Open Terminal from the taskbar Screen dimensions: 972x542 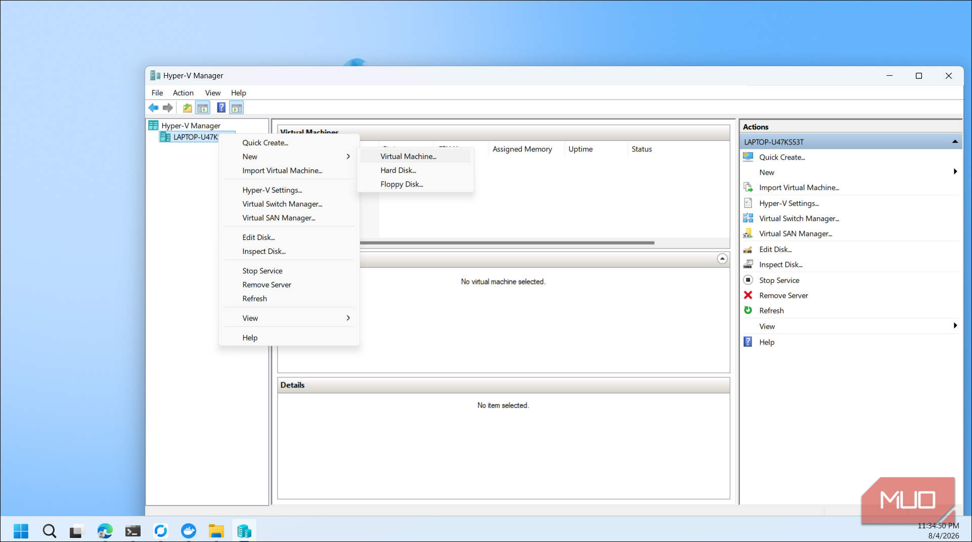pyautogui.click(x=132, y=531)
